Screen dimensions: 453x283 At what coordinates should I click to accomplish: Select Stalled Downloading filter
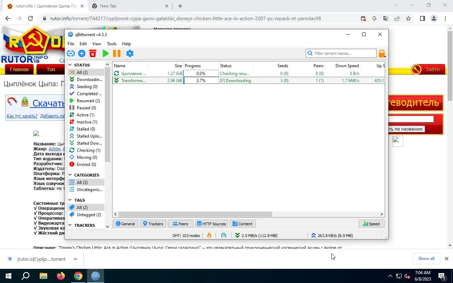coord(86,143)
